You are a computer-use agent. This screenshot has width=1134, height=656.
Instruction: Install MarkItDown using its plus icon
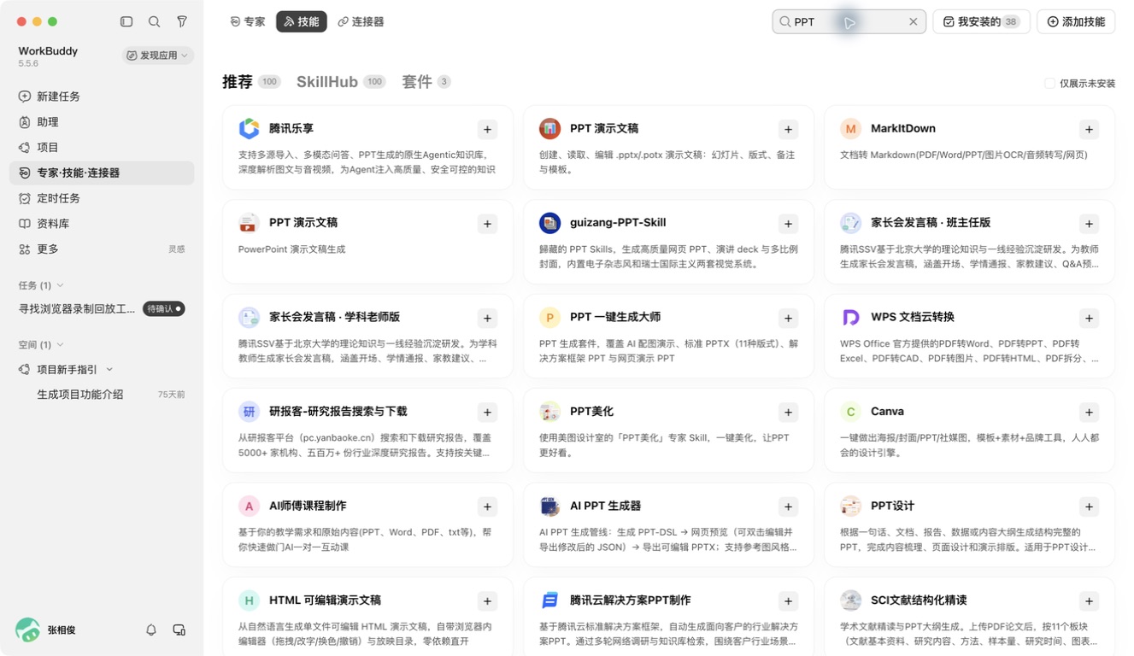pyautogui.click(x=1089, y=130)
